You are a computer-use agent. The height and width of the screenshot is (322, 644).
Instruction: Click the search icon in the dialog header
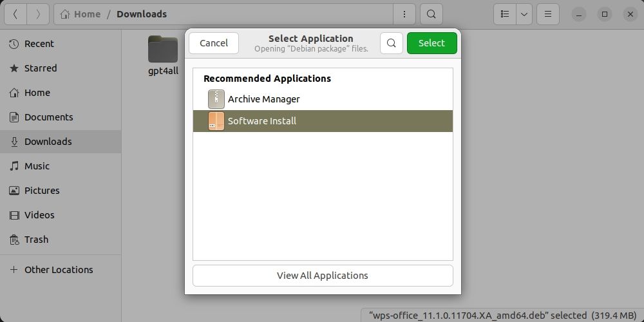point(391,43)
